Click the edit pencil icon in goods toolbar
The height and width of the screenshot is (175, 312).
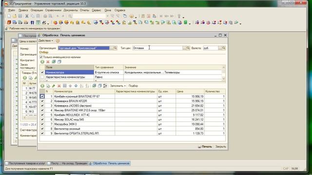pyautogui.click(x=54, y=86)
